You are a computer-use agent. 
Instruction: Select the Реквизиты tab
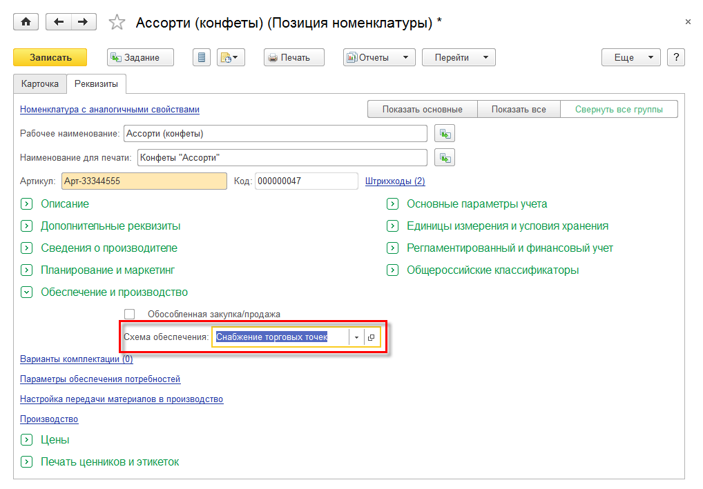coord(96,84)
